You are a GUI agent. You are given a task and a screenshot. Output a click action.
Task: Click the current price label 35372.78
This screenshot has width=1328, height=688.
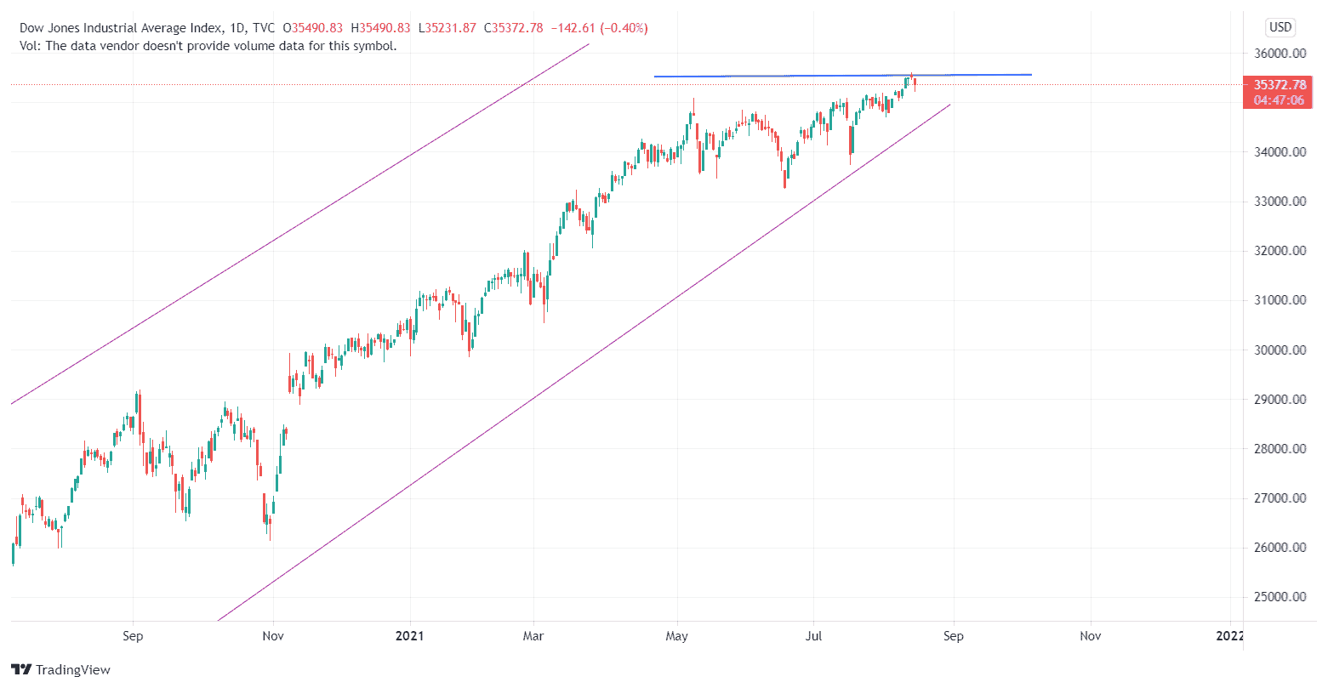1280,84
